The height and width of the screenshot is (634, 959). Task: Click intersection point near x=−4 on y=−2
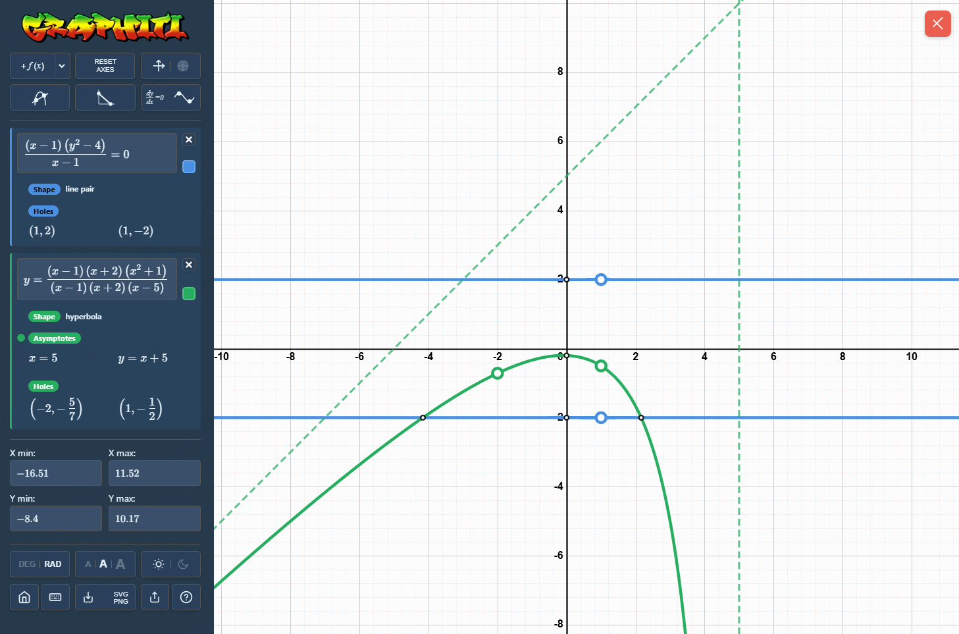[423, 417]
